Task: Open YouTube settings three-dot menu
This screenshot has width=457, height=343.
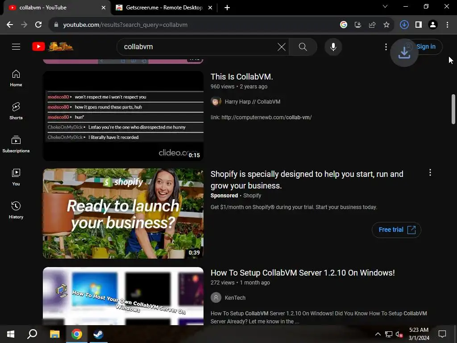Action: point(386,46)
